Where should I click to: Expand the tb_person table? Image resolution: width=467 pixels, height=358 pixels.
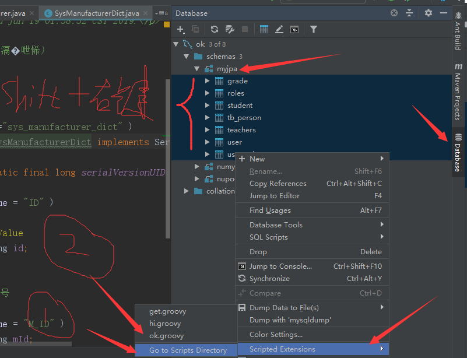[x=208, y=118]
